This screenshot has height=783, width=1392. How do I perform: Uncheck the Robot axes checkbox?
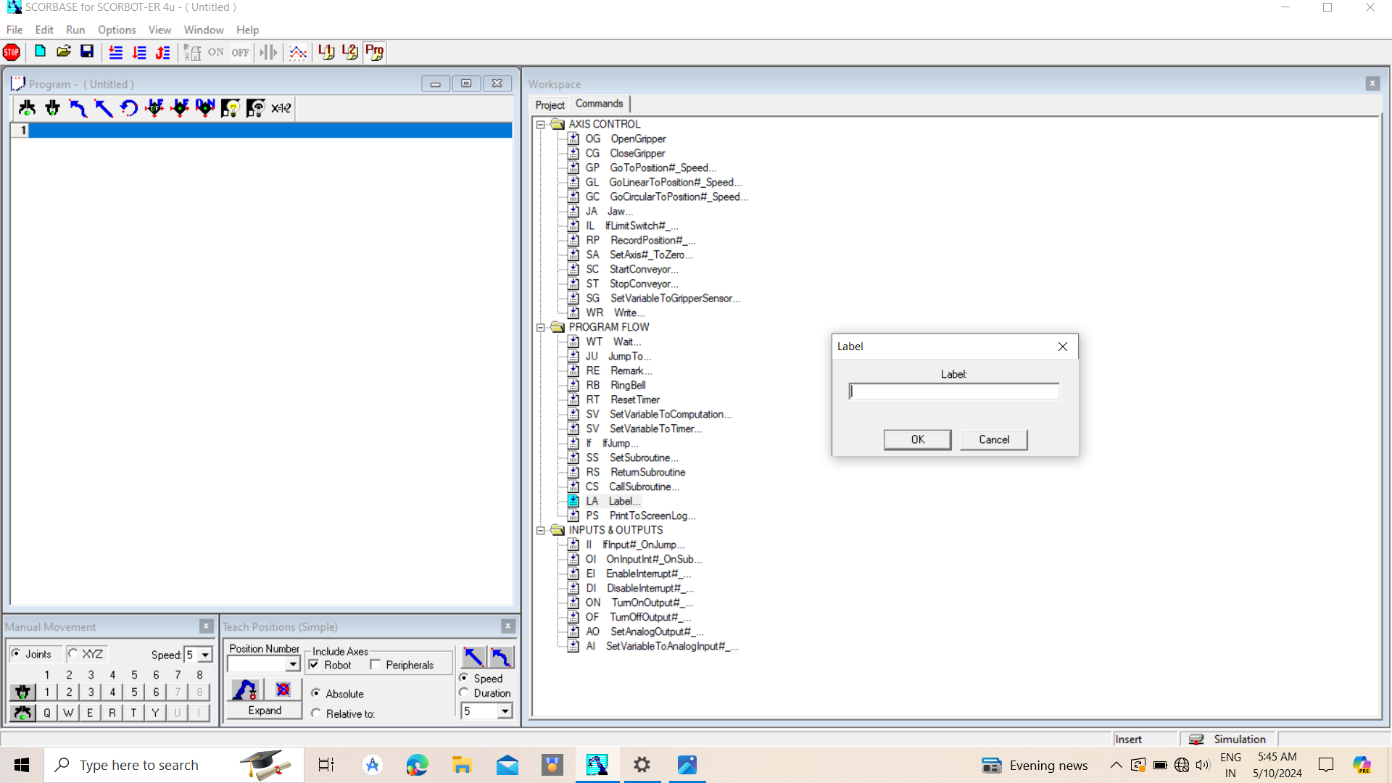(314, 665)
